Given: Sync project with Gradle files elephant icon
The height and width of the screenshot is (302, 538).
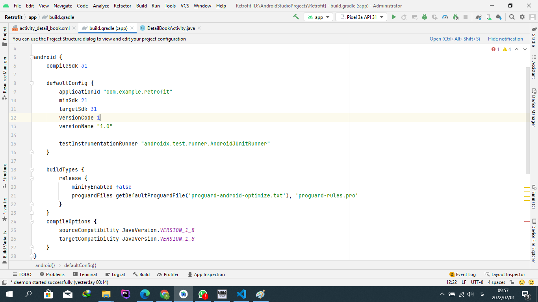Looking at the screenshot, I should coord(479,17).
